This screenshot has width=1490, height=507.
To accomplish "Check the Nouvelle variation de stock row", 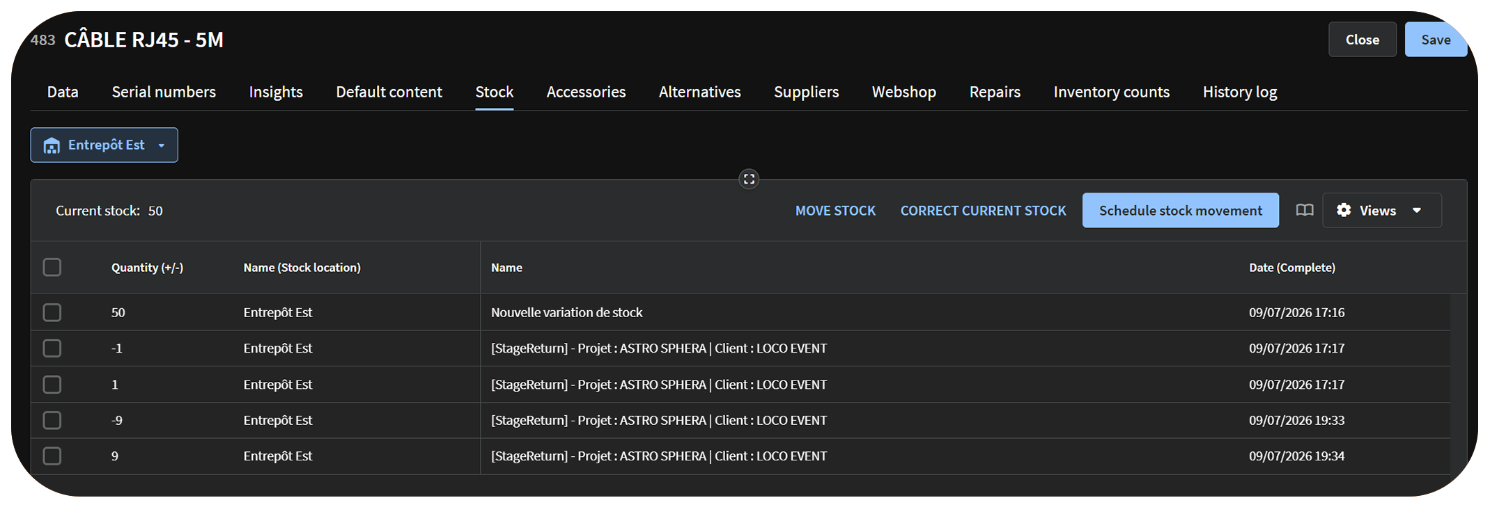I will tap(52, 312).
